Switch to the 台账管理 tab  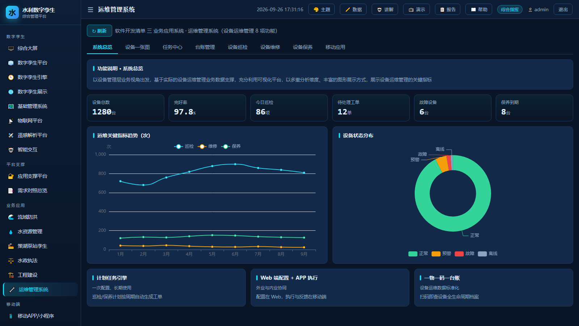205,47
